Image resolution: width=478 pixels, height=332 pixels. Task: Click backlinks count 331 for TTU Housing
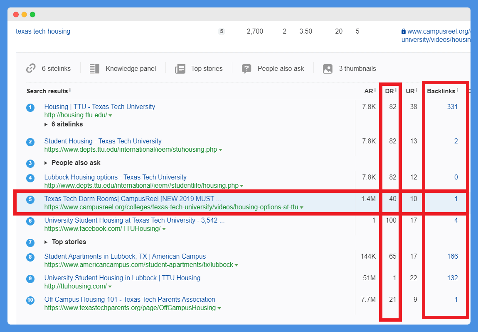point(452,107)
